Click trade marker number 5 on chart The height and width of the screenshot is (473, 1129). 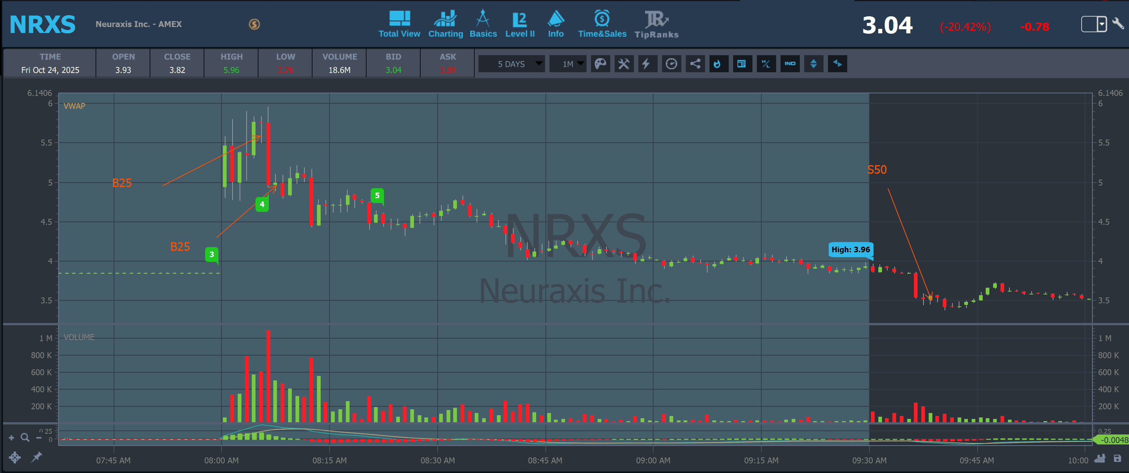(x=377, y=196)
